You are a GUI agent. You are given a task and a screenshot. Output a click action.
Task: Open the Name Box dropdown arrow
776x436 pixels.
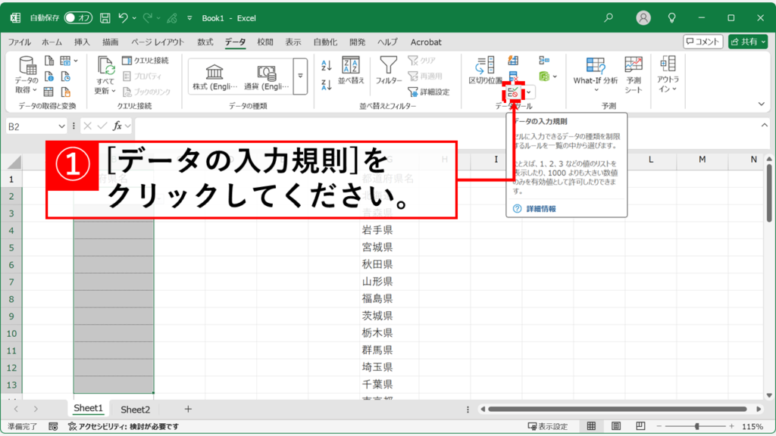coord(61,126)
